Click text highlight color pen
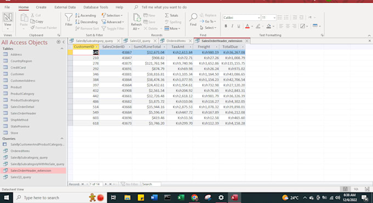This screenshot has height=203, width=373. coord(258,26)
